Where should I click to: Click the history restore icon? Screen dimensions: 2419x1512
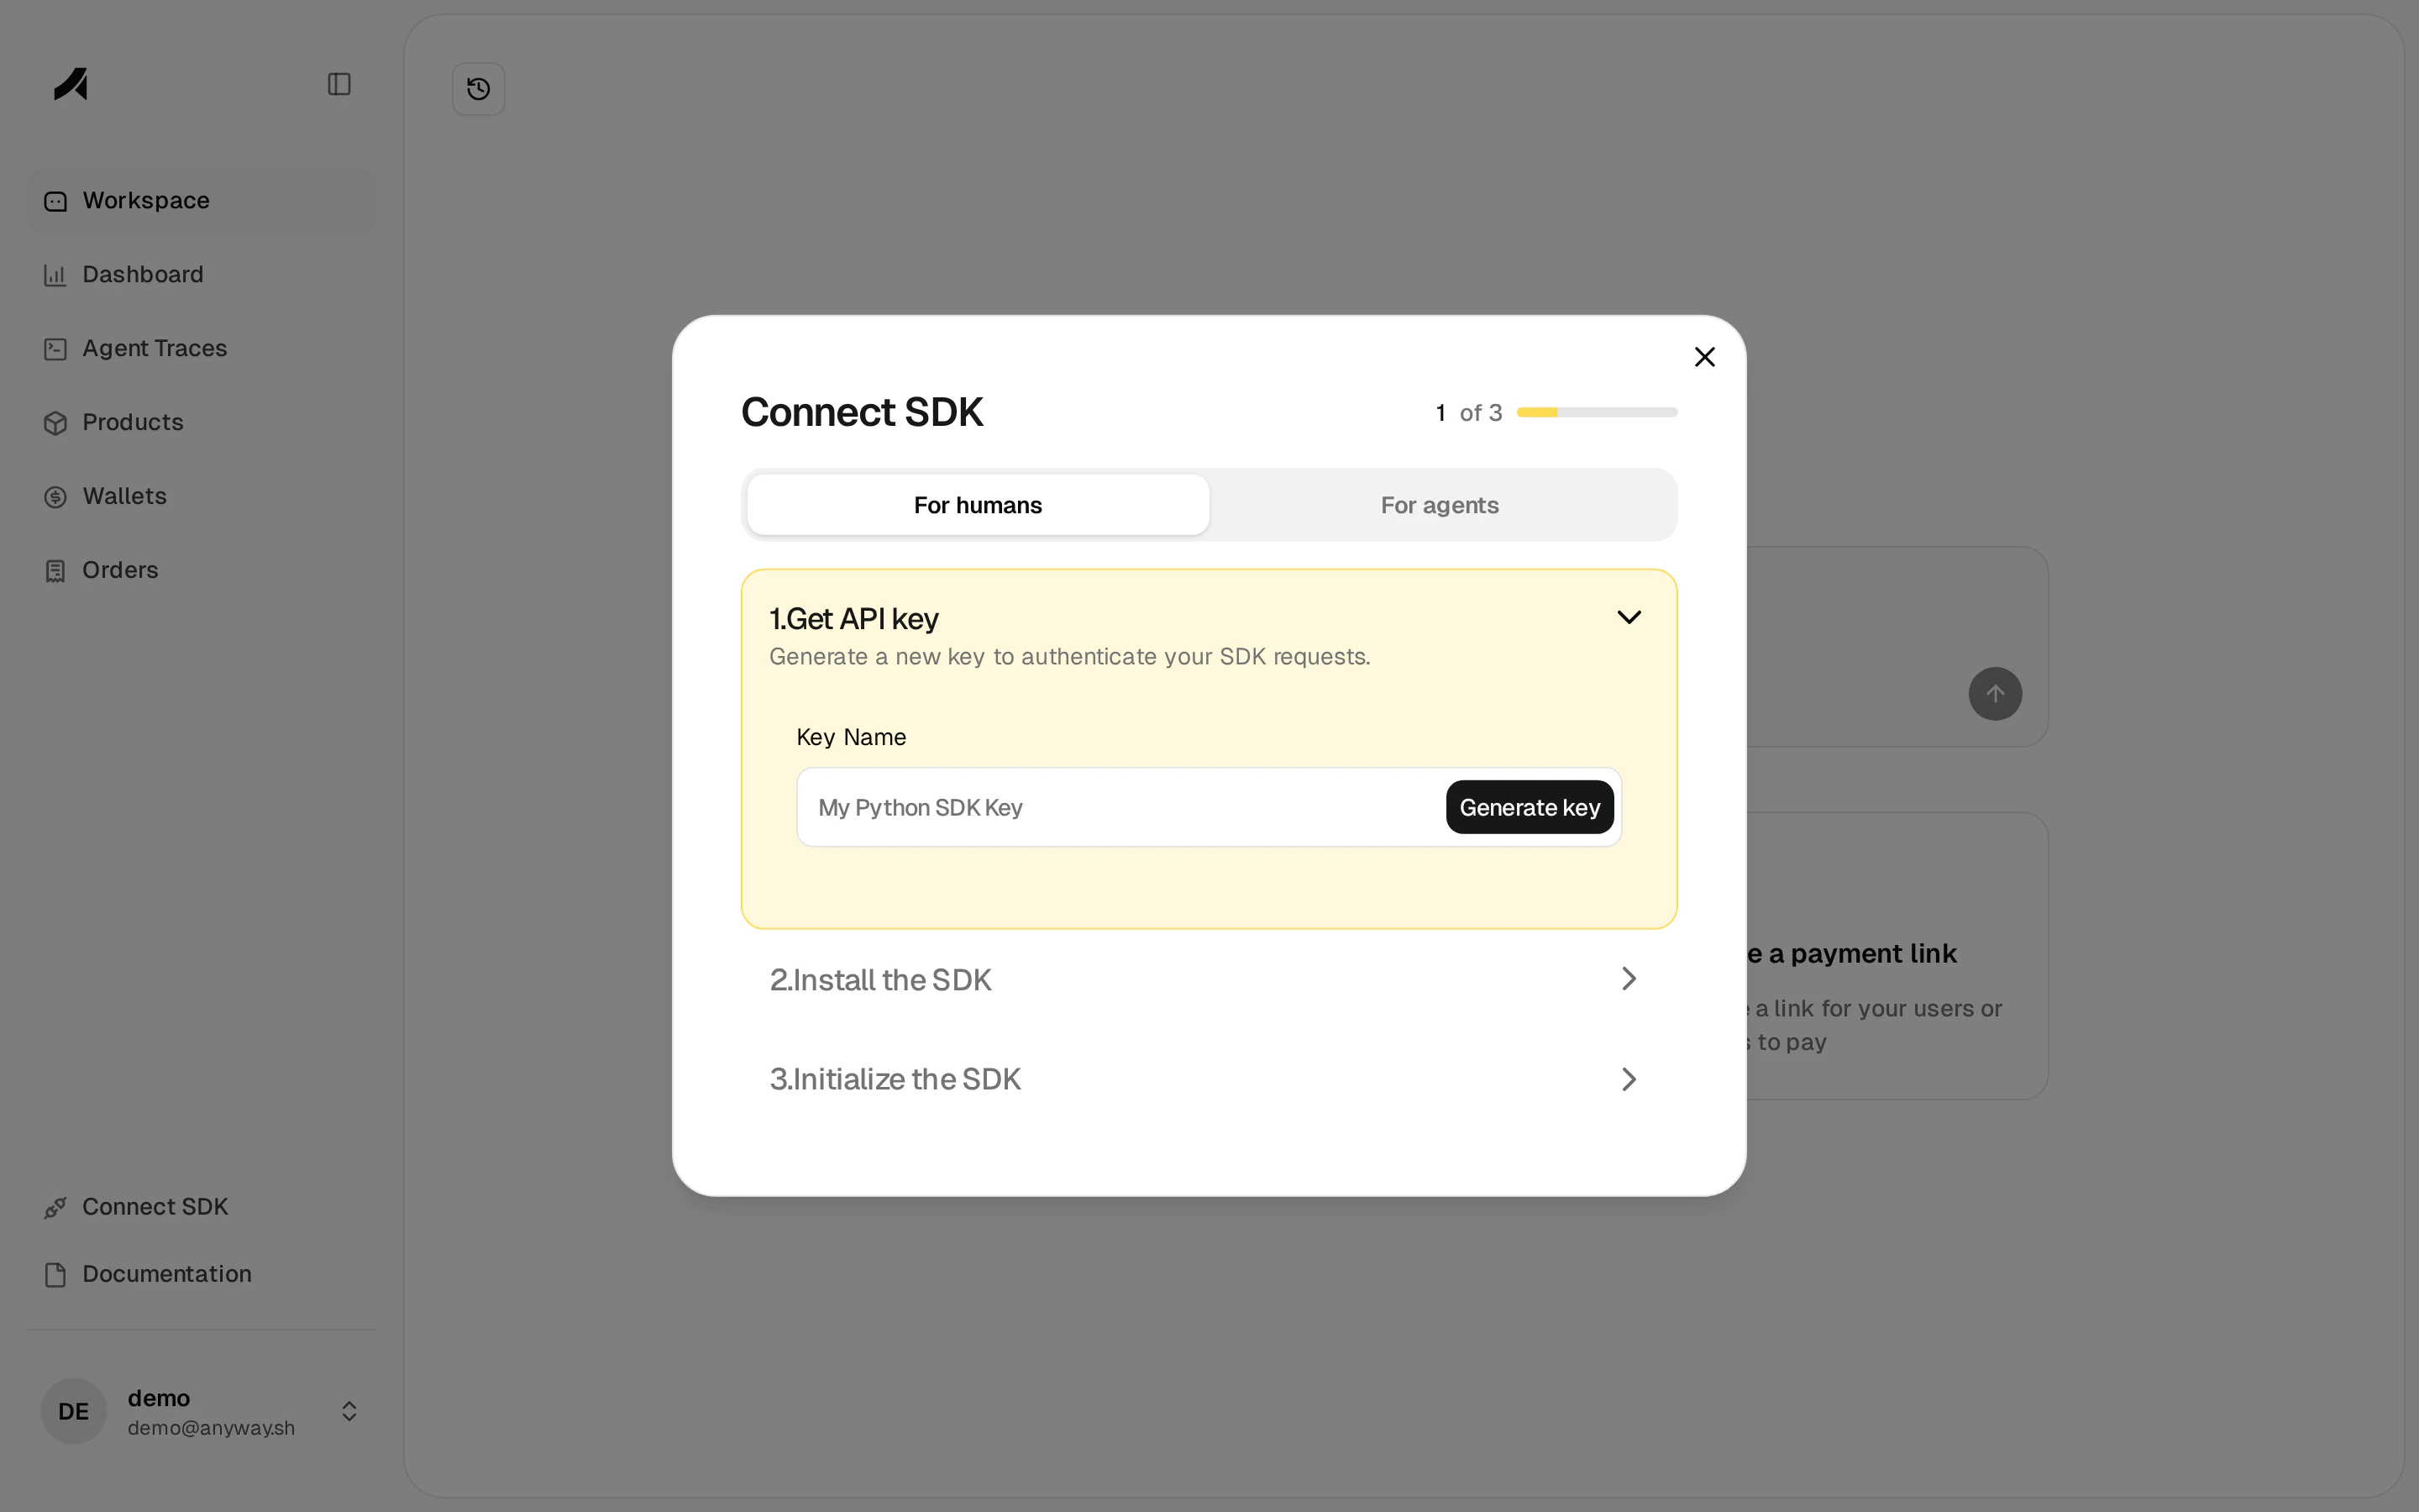[x=478, y=88]
